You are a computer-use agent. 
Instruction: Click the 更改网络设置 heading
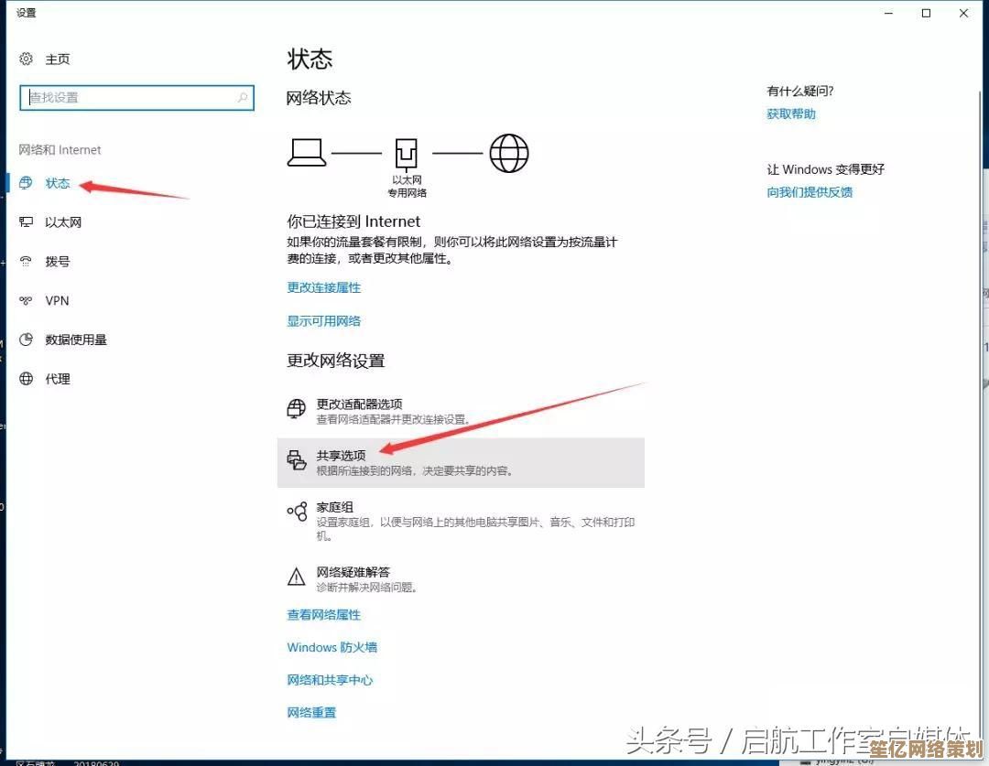click(335, 361)
